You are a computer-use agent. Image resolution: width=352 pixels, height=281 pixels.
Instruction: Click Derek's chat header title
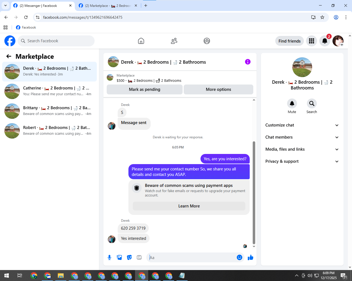(163, 62)
